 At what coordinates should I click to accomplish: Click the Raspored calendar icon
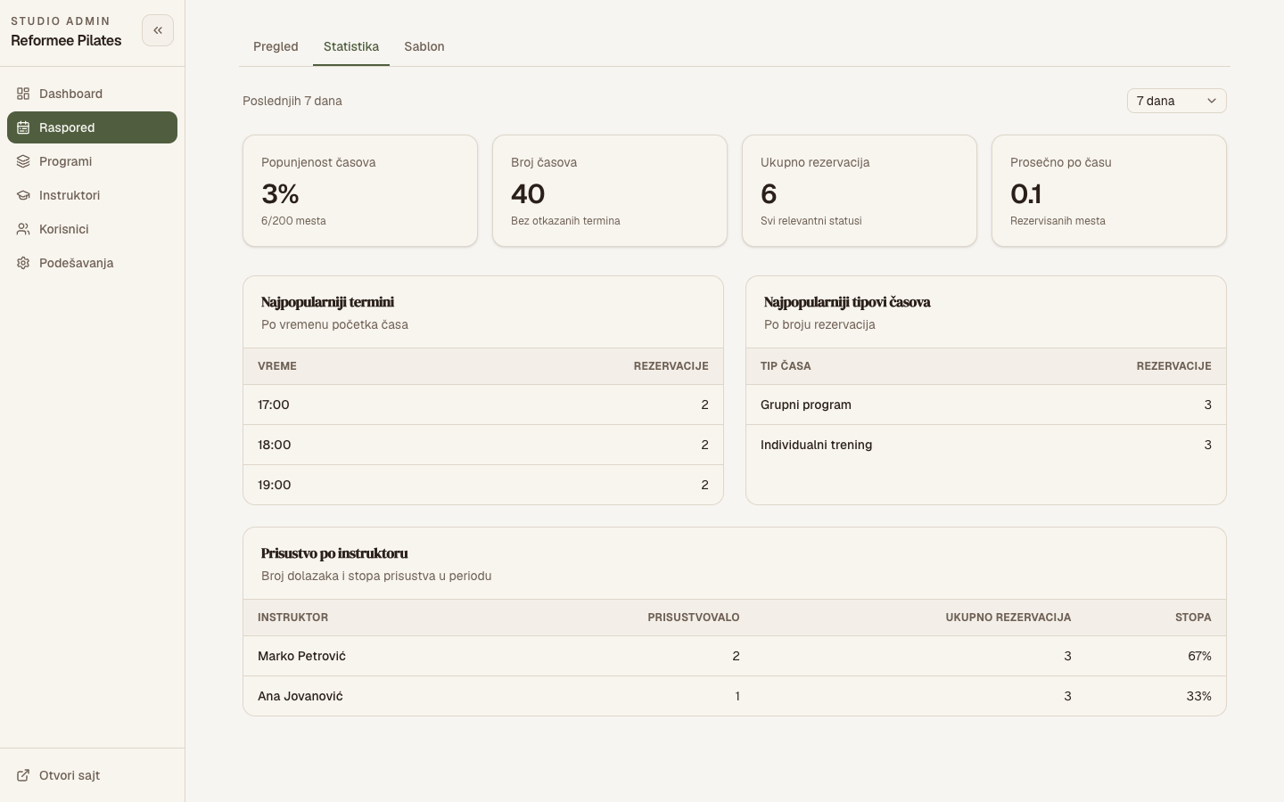23,127
